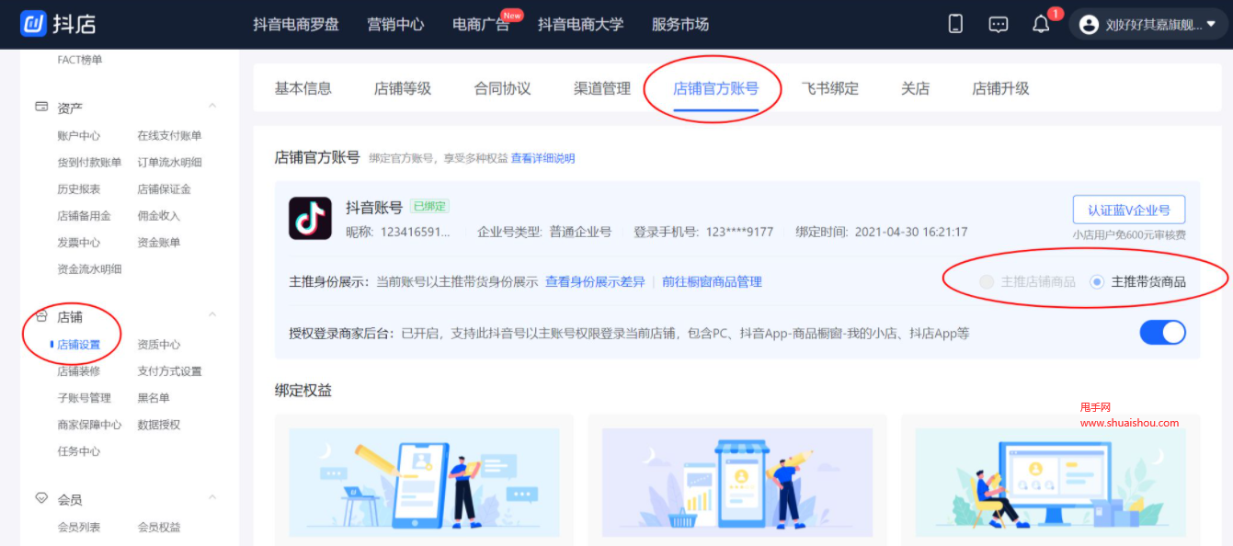Open 数据授权 in the sidebar
The image size is (1233, 546).
(159, 425)
